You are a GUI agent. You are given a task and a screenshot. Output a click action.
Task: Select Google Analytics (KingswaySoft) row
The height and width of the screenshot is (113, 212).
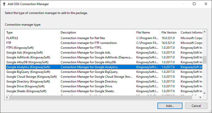(x=104, y=67)
